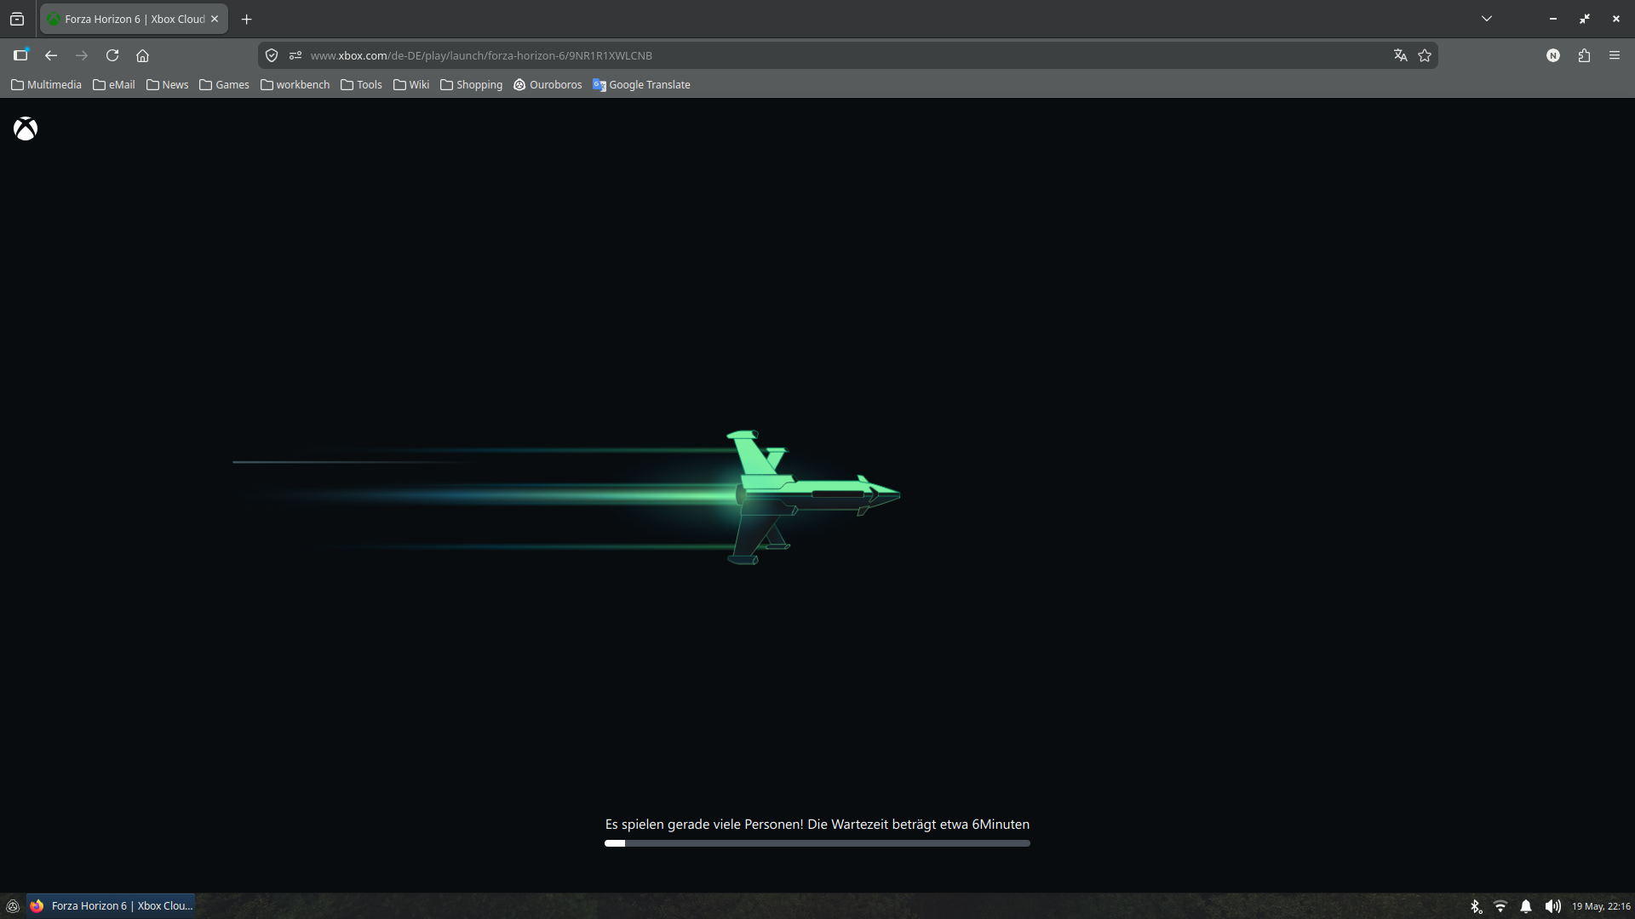Open the Firefox application menu
This screenshot has width=1635, height=919.
[x=1615, y=55]
